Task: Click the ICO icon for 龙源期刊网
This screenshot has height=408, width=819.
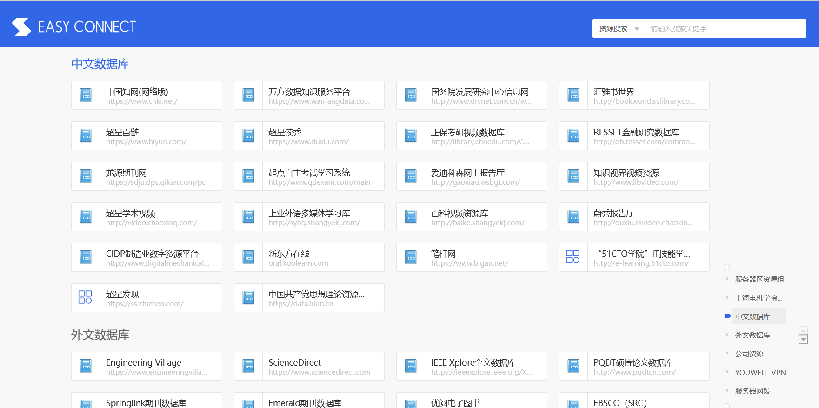Action: click(x=86, y=176)
